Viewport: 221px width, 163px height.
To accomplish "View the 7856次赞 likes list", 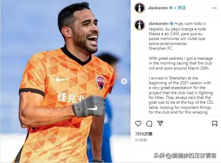I will point(144,134).
